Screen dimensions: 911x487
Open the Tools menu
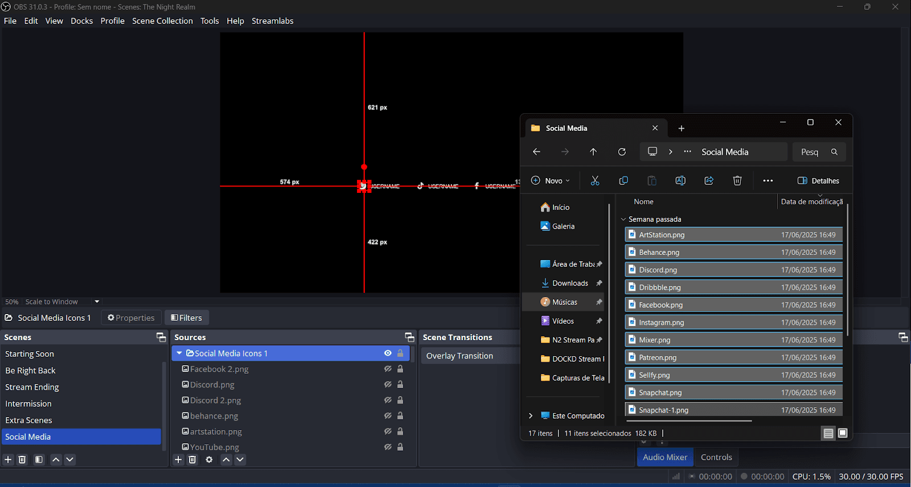tap(210, 21)
